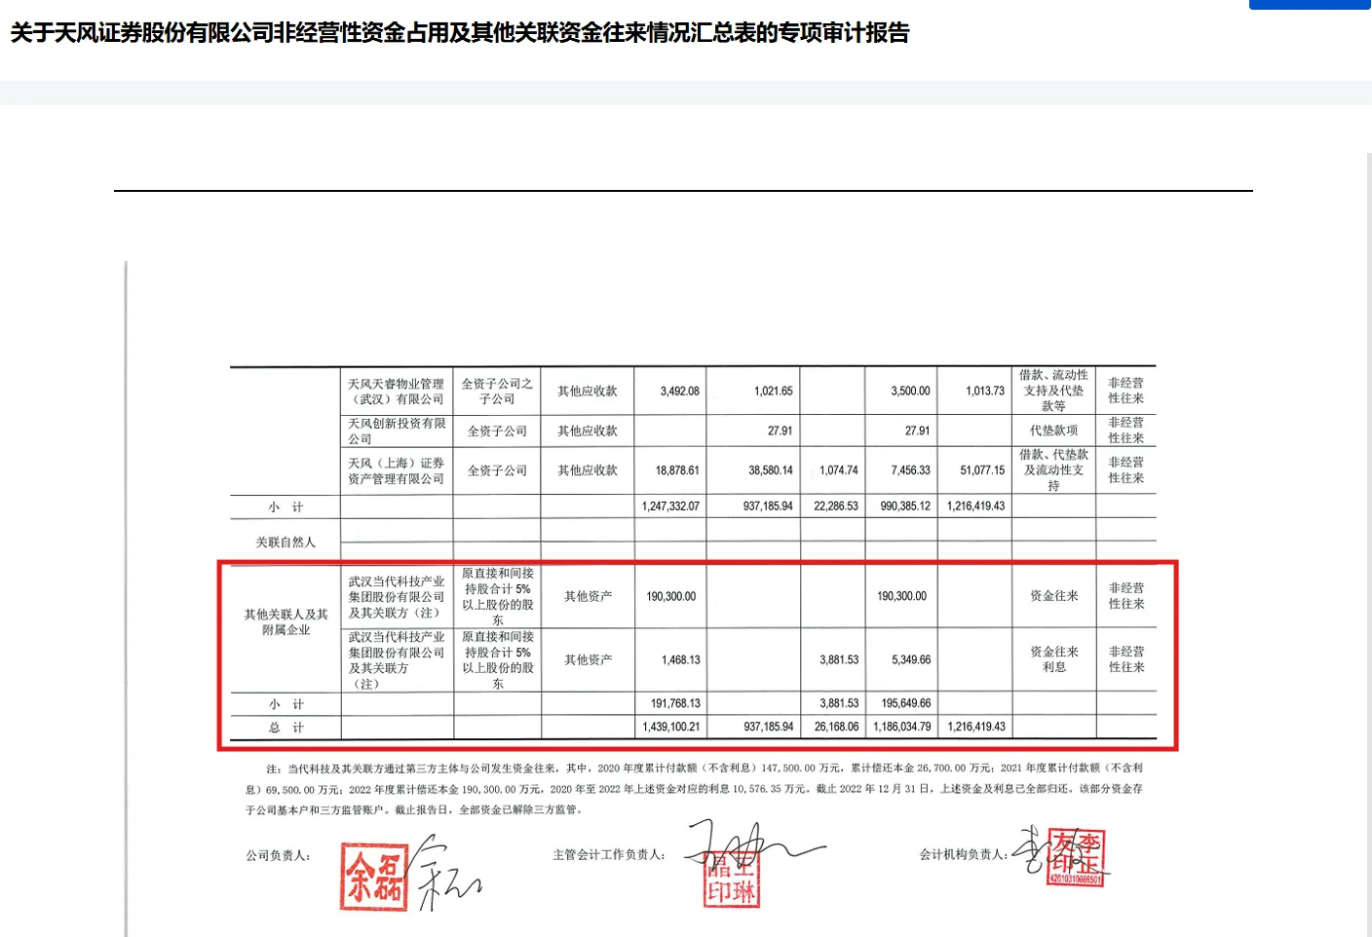Click the grand total 1,439,100.21
This screenshot has height=937, width=1372.
[671, 727]
